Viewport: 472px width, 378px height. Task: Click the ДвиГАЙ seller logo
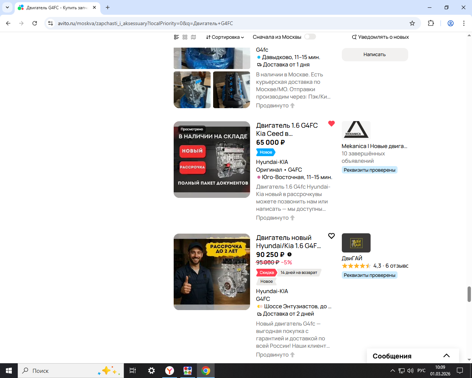[x=356, y=243]
